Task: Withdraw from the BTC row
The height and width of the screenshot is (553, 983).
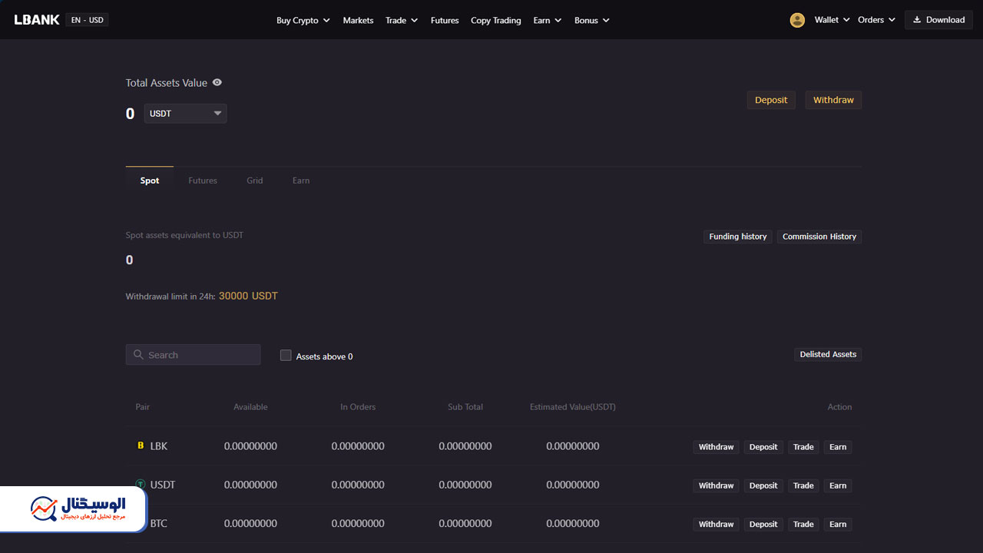Action: tap(716, 525)
